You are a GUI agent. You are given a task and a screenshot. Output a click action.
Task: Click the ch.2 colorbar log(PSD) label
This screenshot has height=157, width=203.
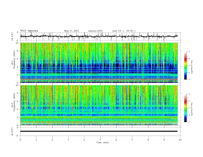point(192,109)
